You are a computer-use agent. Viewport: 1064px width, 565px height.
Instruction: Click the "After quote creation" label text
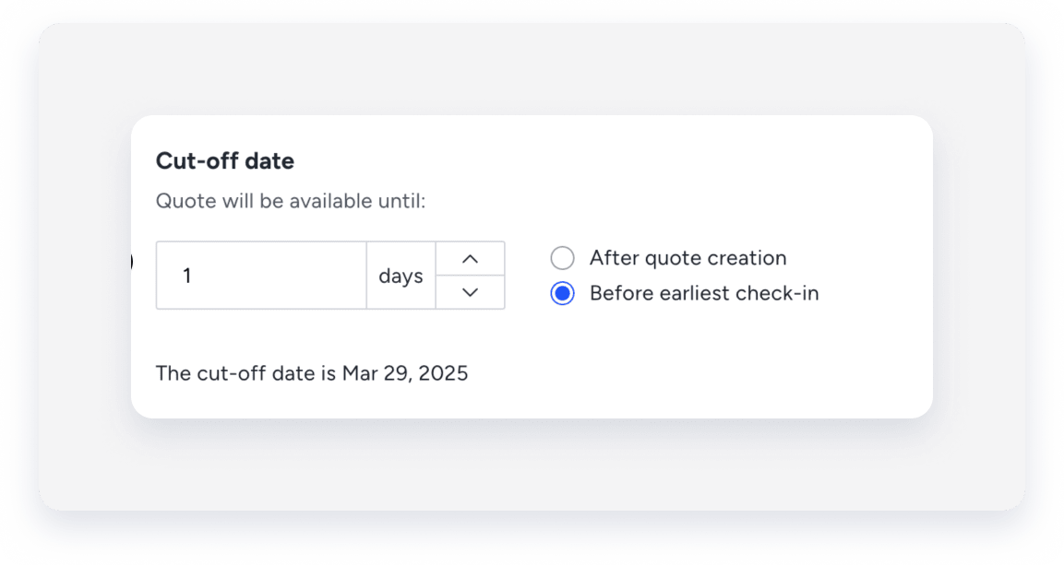[x=687, y=258]
